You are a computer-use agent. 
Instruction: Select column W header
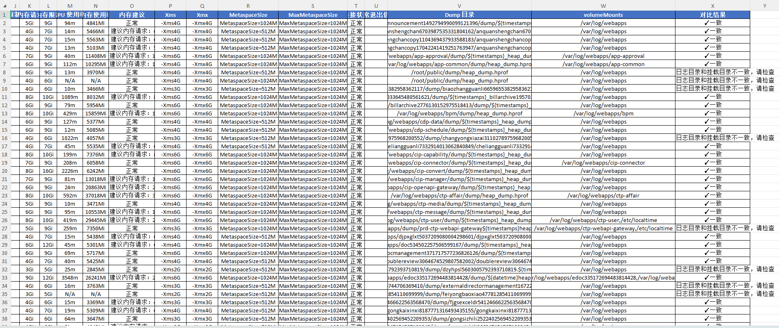pos(603,6)
